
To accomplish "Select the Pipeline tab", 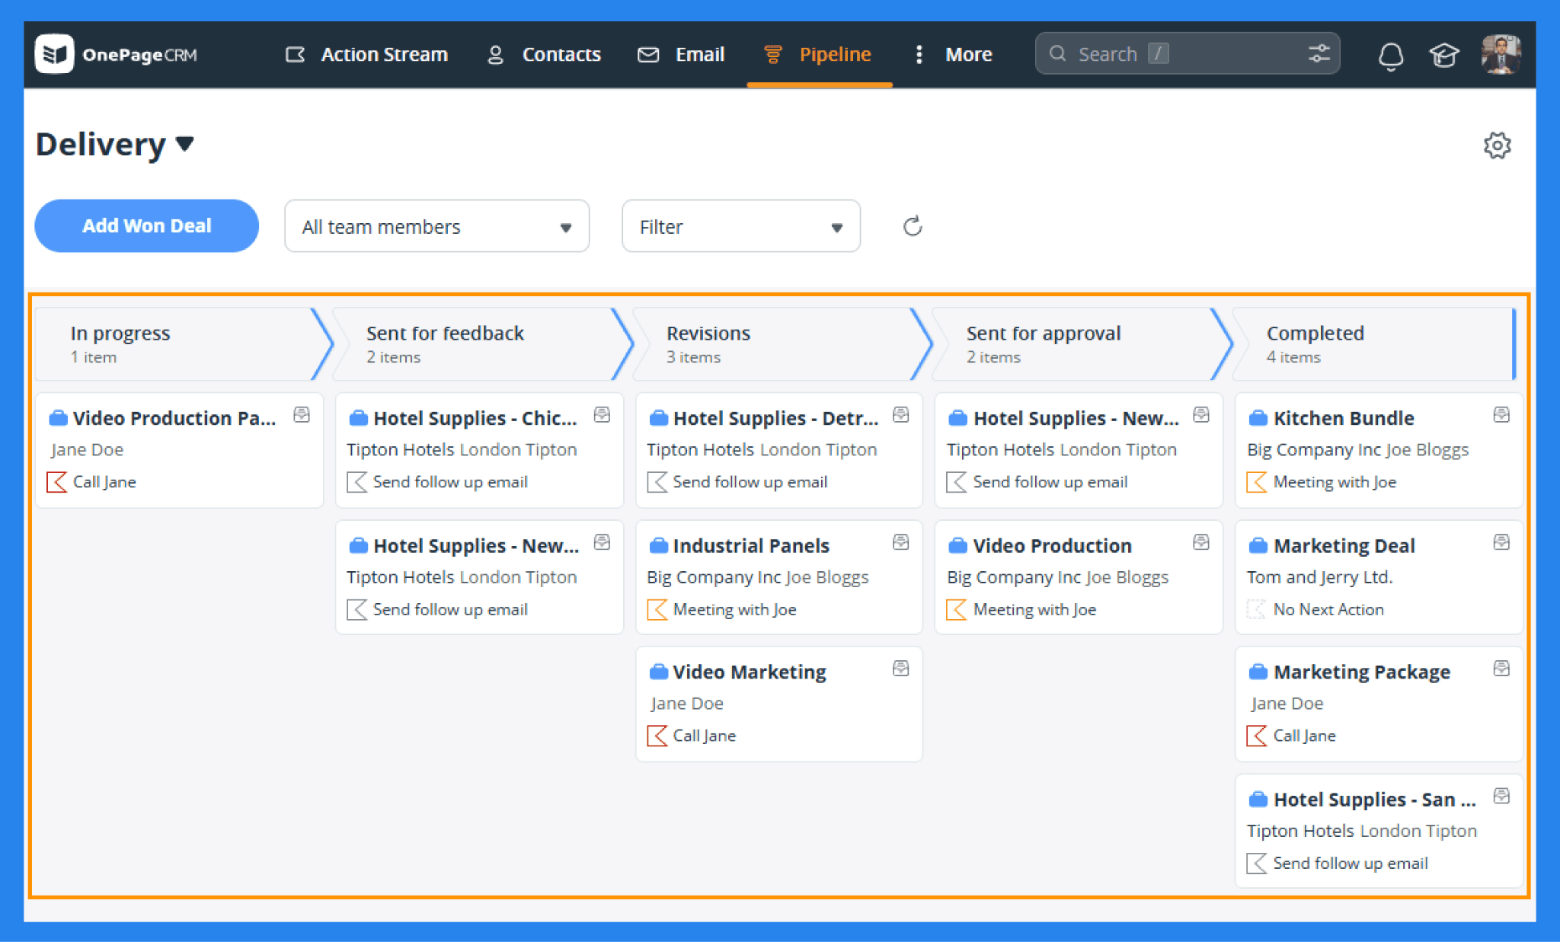I will click(818, 54).
